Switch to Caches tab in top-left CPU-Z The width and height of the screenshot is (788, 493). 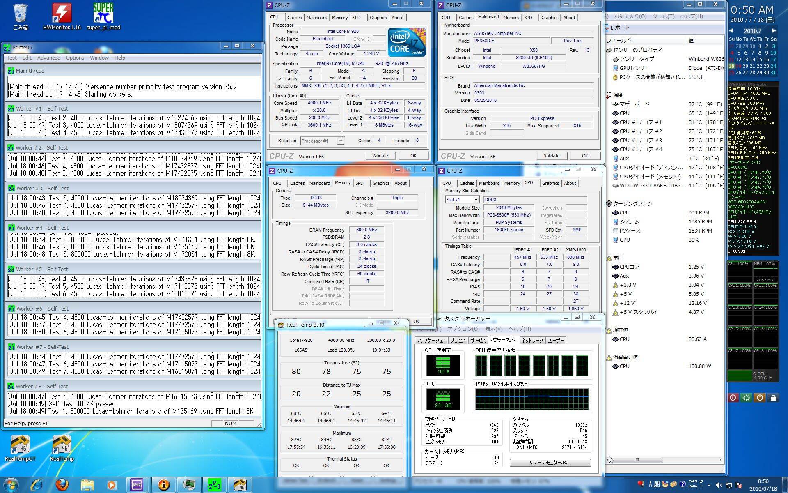point(294,18)
